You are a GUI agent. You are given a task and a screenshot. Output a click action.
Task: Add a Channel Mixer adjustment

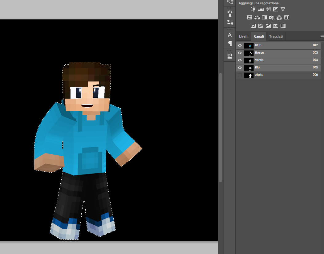279,18
